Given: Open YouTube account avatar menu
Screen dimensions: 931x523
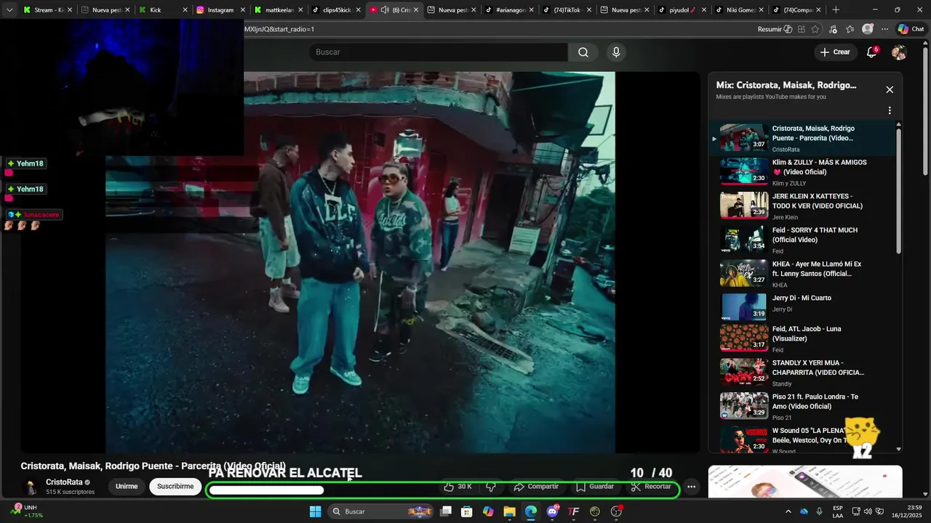Looking at the screenshot, I should click(x=899, y=52).
